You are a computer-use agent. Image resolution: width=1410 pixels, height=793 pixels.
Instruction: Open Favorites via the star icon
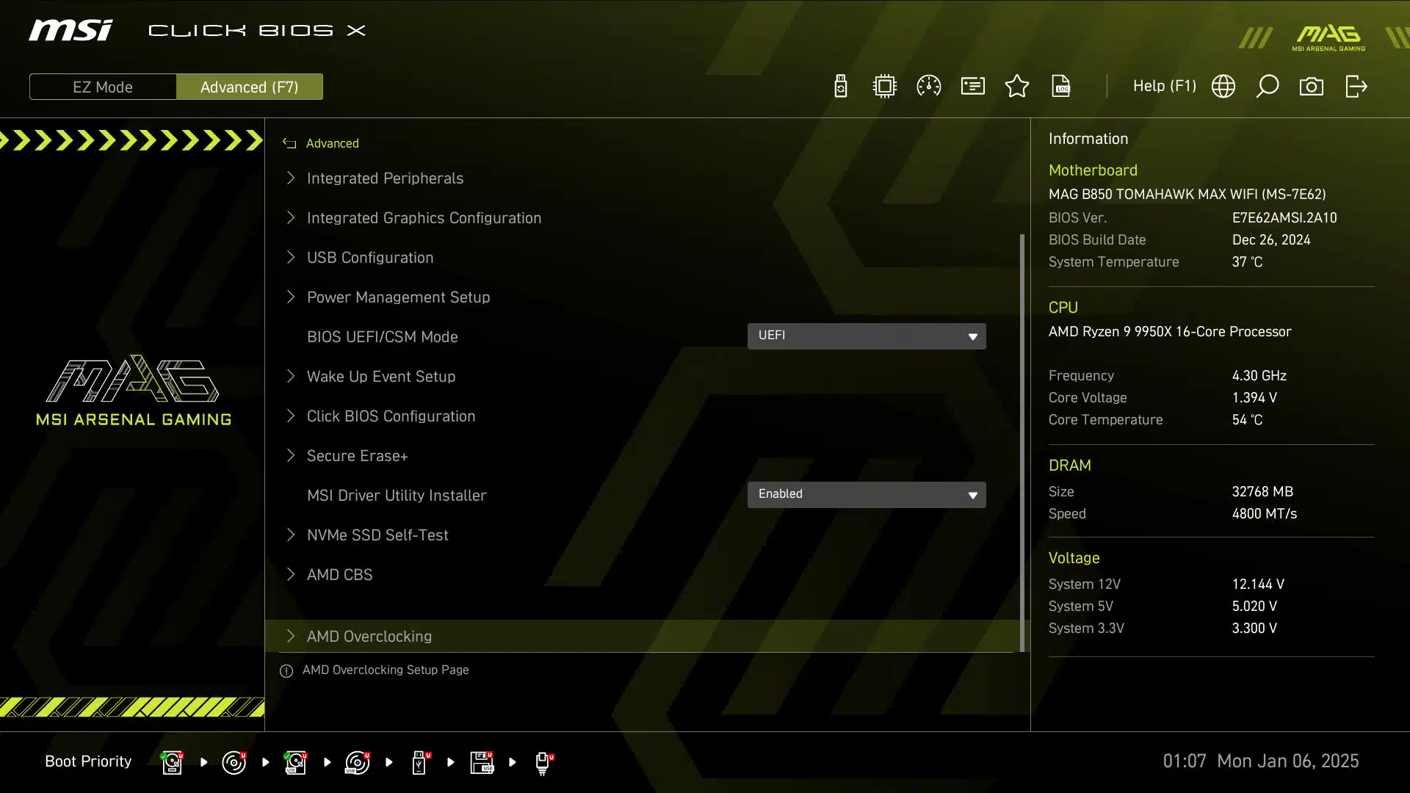tap(1017, 86)
